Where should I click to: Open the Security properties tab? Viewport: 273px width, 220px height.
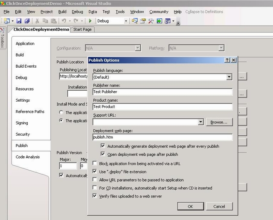tap(23, 134)
